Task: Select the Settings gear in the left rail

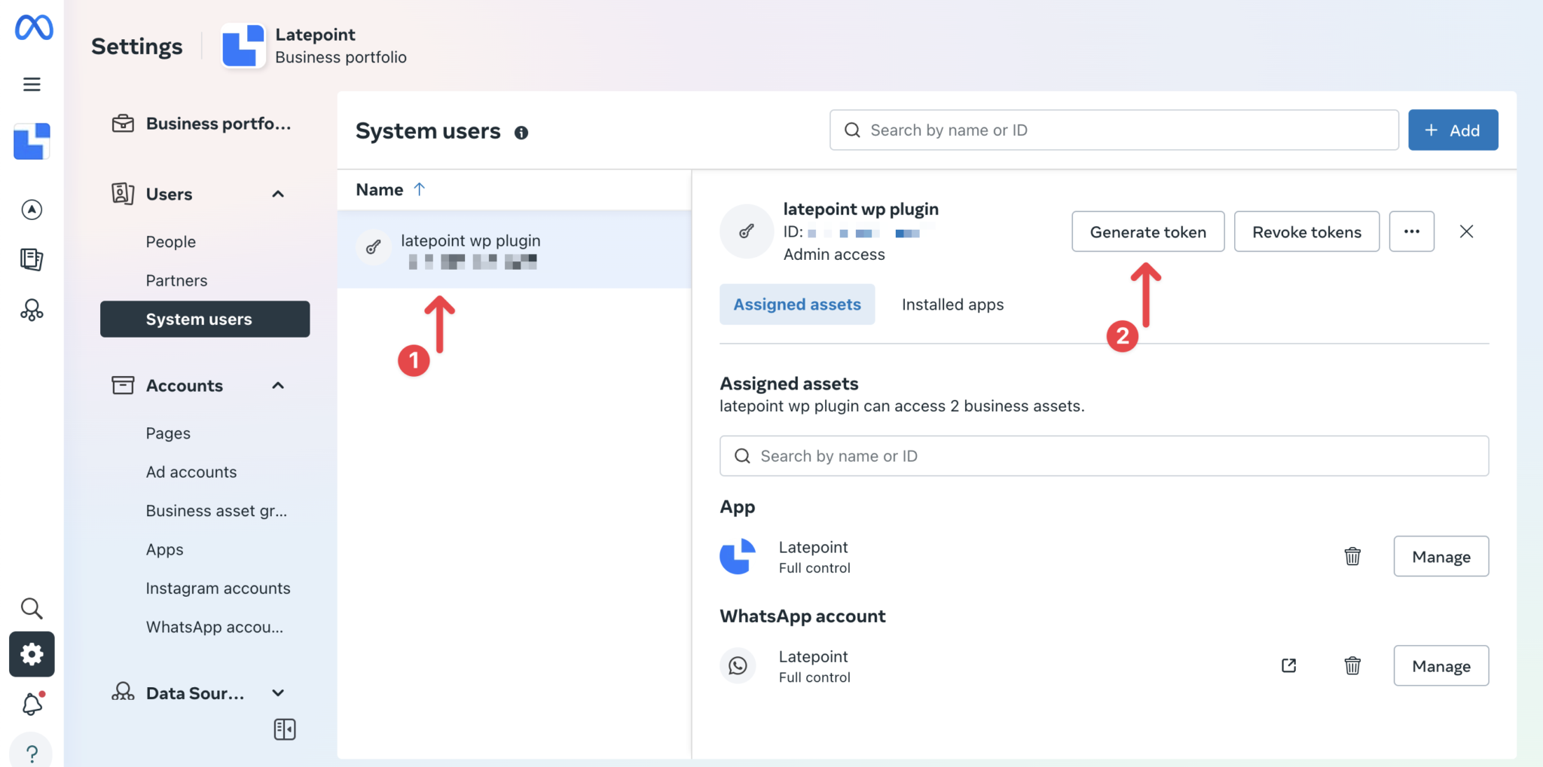Action: [32, 654]
